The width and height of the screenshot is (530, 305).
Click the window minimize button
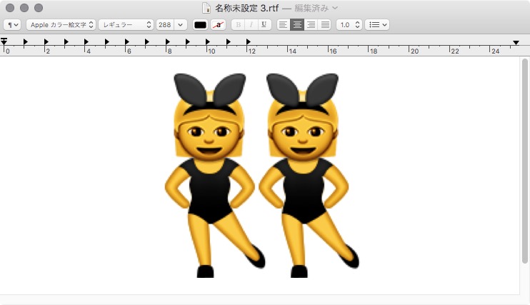24,7
